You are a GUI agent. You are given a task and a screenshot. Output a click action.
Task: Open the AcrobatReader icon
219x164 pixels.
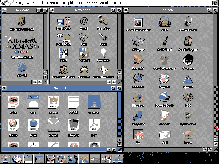tap(138, 22)
